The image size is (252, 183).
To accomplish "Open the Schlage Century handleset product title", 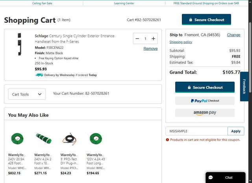I will 74,38.
